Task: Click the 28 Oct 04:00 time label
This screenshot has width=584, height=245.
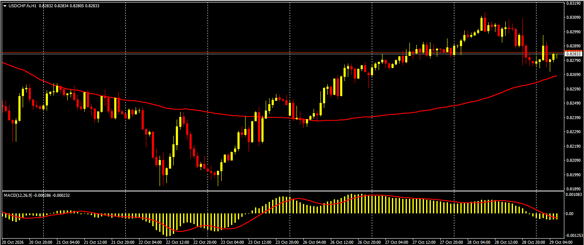Action: pos(479,242)
